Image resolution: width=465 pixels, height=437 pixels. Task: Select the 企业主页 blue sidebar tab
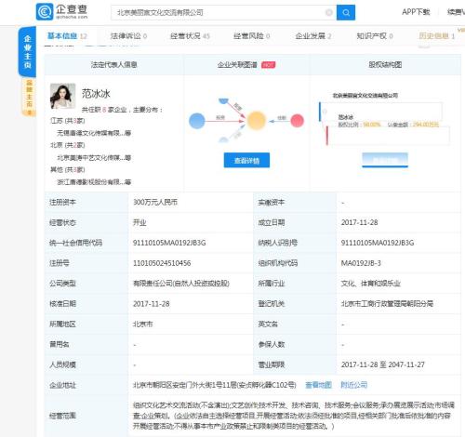point(28,52)
